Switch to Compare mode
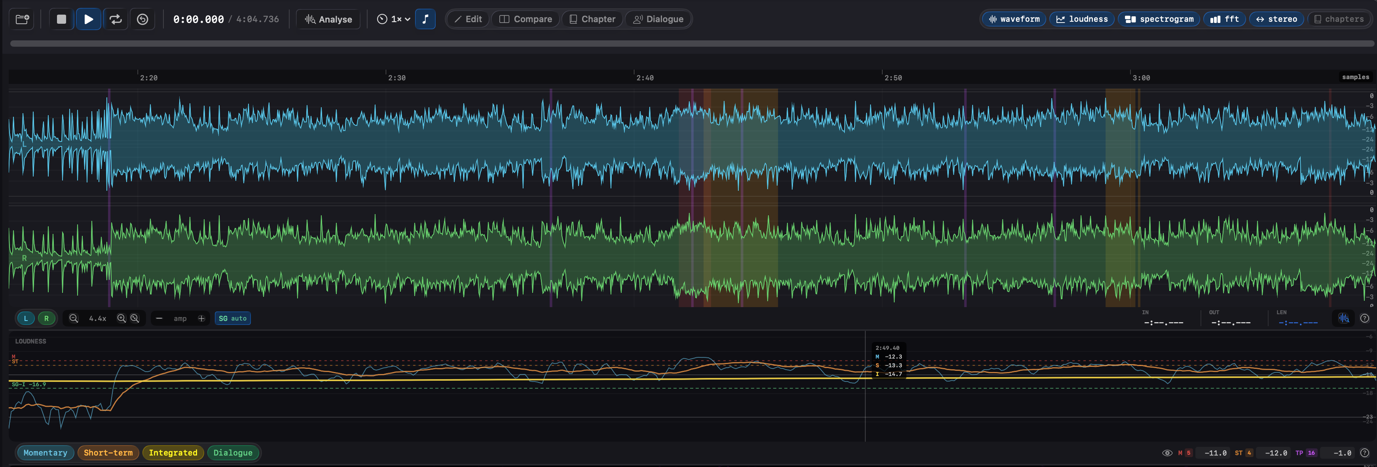Viewport: 1377px width, 467px height. (x=525, y=19)
